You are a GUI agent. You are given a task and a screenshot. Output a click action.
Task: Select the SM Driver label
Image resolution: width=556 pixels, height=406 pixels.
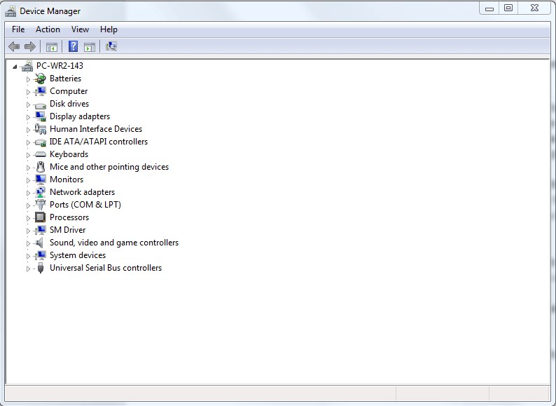[x=67, y=230]
